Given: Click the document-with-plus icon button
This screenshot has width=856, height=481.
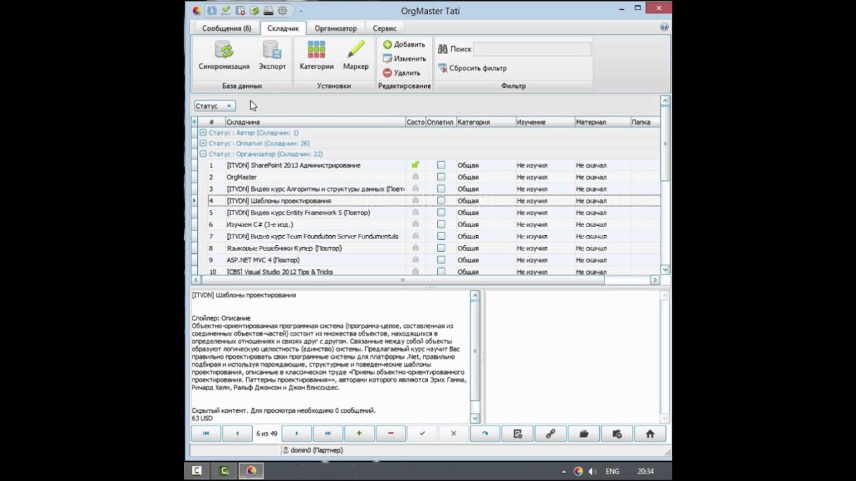Looking at the screenshot, I should pos(518,434).
